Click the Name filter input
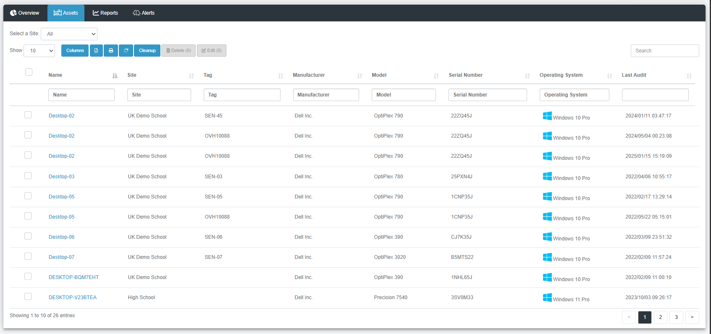Image resolution: width=711 pixels, height=334 pixels. pos(81,95)
